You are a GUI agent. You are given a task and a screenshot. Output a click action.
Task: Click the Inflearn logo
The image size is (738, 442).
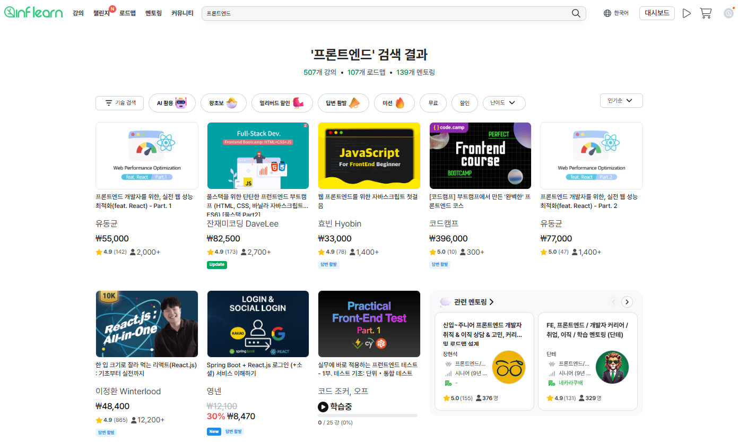[x=33, y=13]
